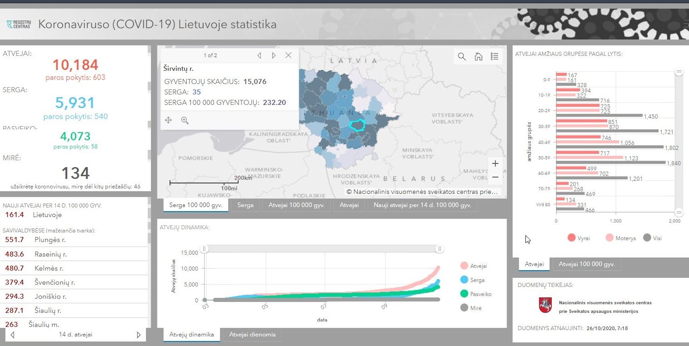Image resolution: width=689 pixels, height=346 pixels.
Task: Open the map search tool
Action: (x=462, y=56)
